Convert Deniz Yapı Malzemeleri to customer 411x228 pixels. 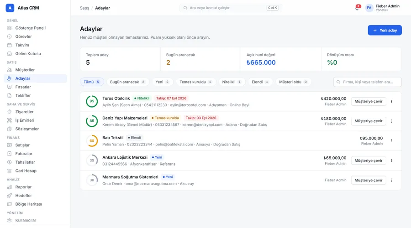(368, 121)
